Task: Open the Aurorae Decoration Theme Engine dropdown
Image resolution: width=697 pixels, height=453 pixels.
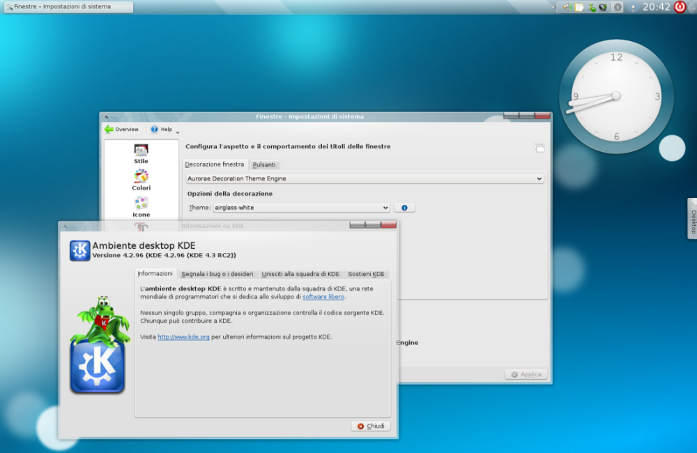Action: [x=365, y=178]
